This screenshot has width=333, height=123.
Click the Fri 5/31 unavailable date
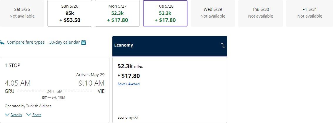coord(309,13)
